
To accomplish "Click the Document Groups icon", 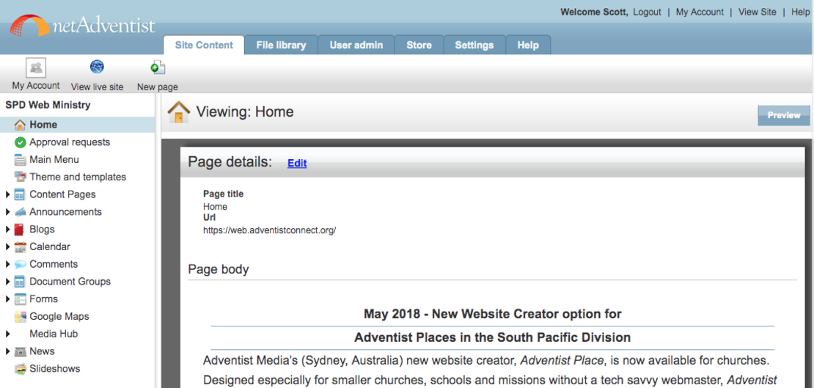I will [x=21, y=282].
